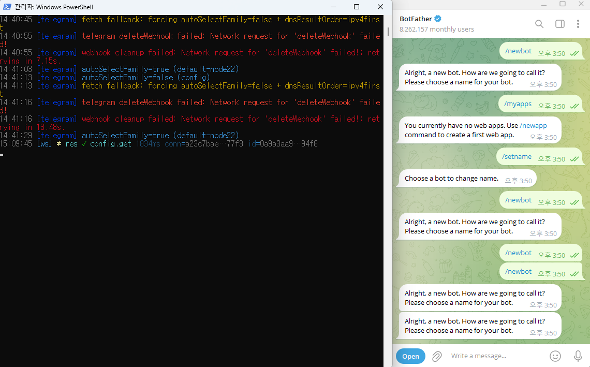Click the blue Open button in Telegram

(410, 356)
